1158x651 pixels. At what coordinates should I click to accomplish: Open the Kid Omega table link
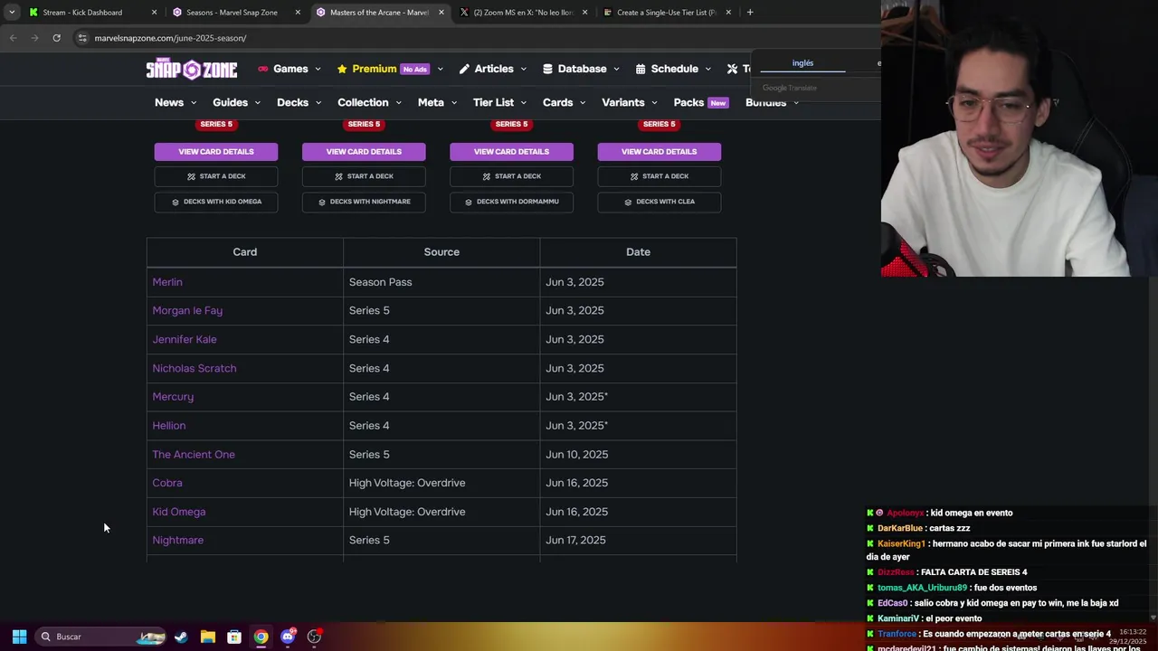click(179, 512)
